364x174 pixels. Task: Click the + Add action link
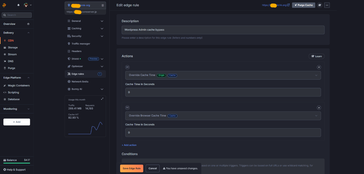click(x=129, y=145)
